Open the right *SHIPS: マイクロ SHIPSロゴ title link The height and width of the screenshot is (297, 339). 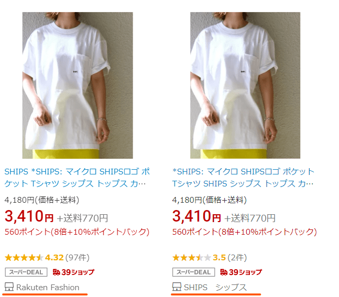pos(243,178)
